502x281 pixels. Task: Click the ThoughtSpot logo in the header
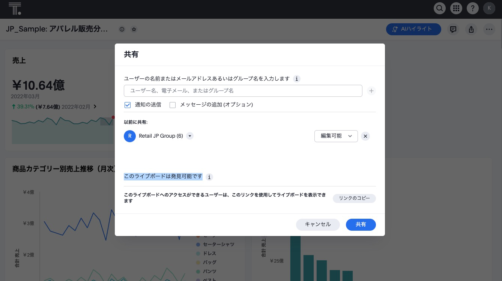[x=15, y=8]
